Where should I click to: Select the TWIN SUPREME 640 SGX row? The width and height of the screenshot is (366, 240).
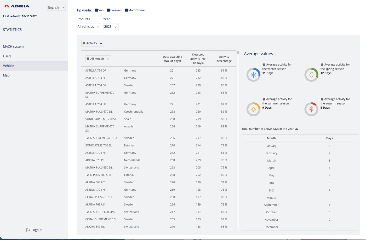tap(159, 138)
